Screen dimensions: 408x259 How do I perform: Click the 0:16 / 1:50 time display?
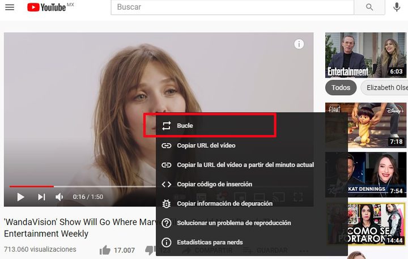click(x=88, y=197)
